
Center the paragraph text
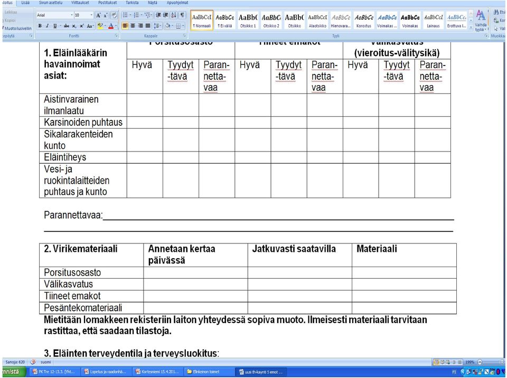pyautogui.click(x=133, y=26)
